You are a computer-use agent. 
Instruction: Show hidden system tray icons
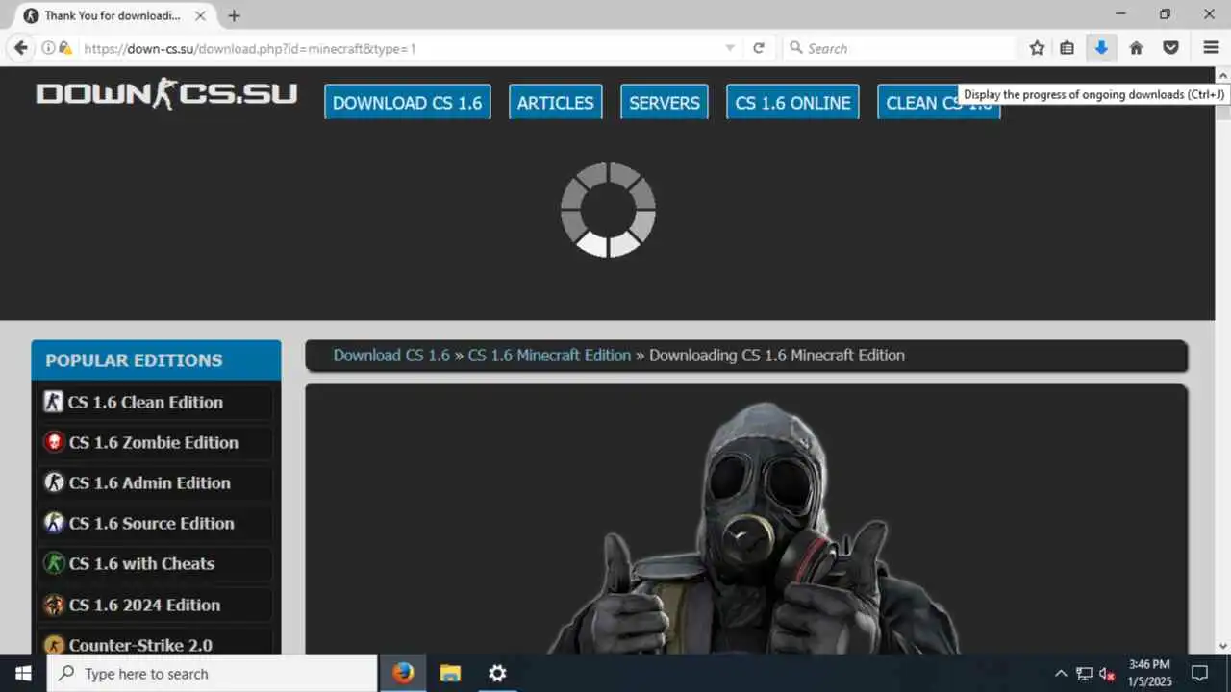click(1061, 673)
